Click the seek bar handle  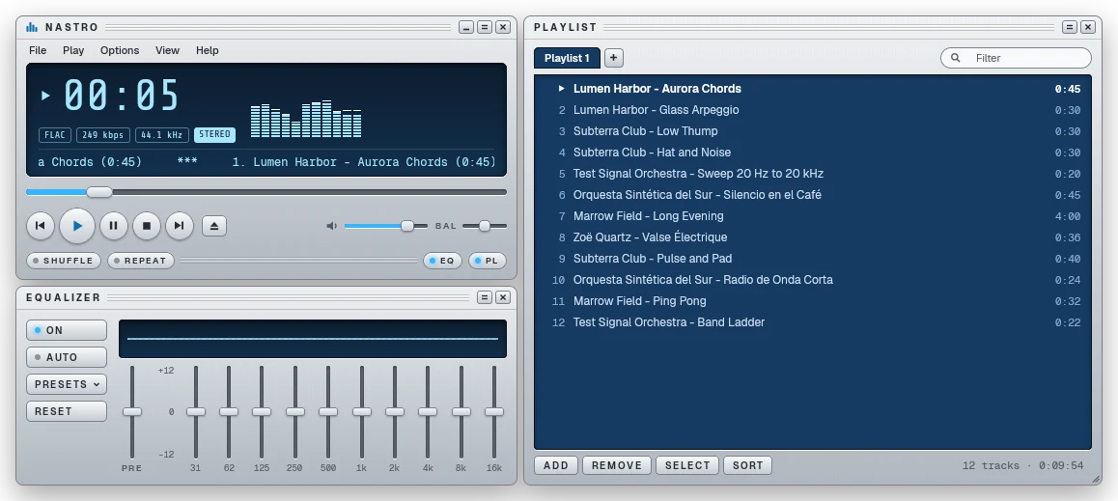(99, 192)
